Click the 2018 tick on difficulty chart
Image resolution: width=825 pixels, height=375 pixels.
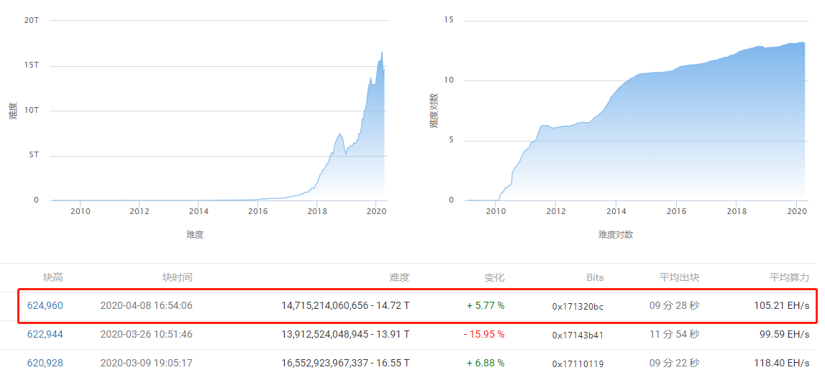pos(316,211)
